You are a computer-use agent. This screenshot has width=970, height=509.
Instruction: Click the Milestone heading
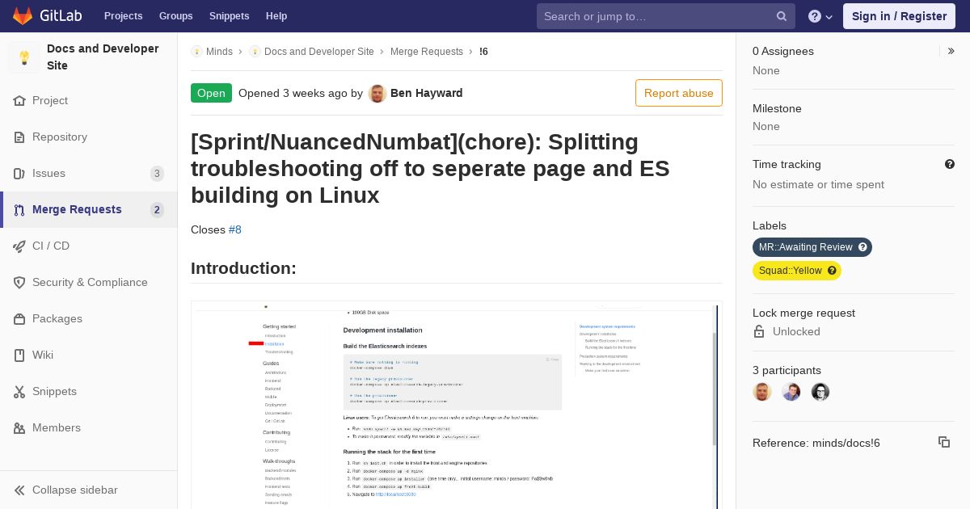pos(777,108)
